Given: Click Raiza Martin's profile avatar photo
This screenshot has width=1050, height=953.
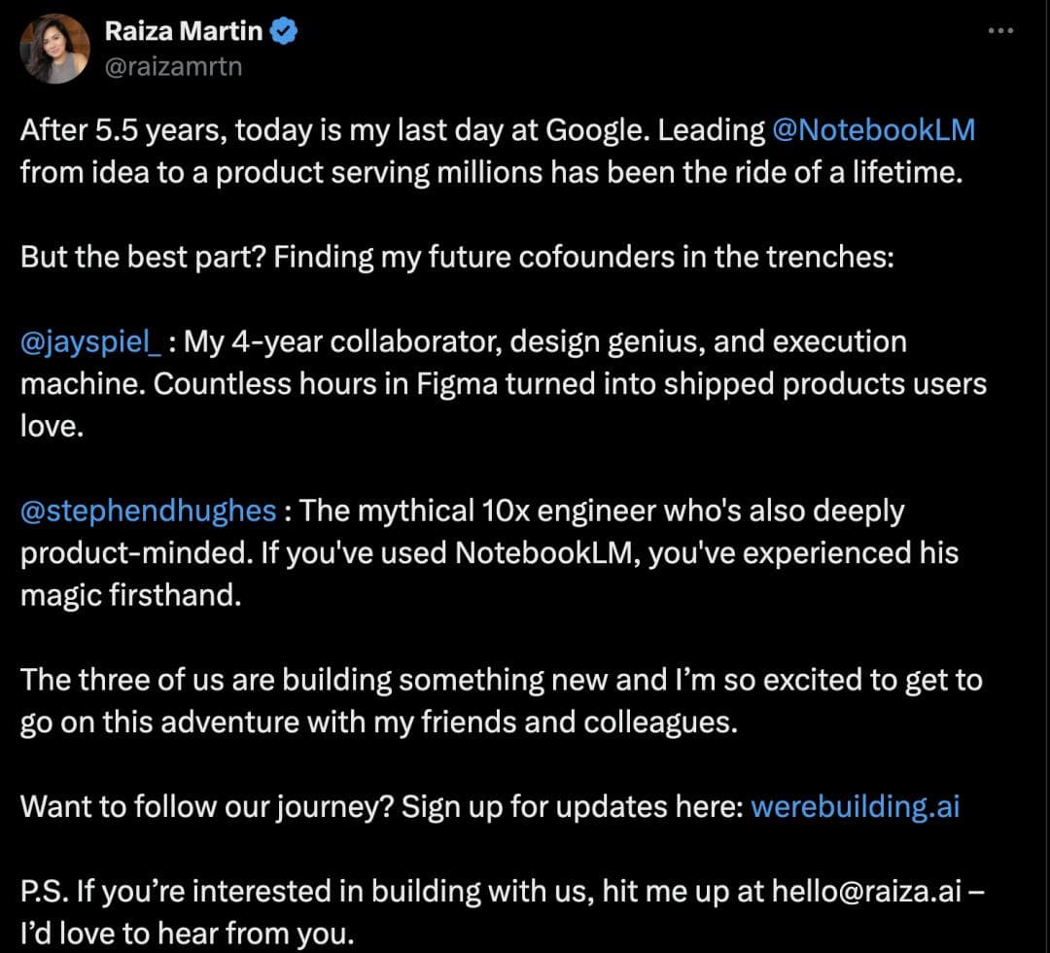Looking at the screenshot, I should pos(53,49).
